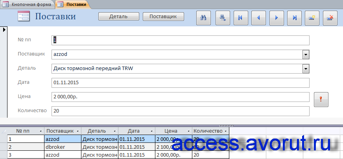Go to the next record
The width and height of the screenshot is (343, 159).
(277, 18)
